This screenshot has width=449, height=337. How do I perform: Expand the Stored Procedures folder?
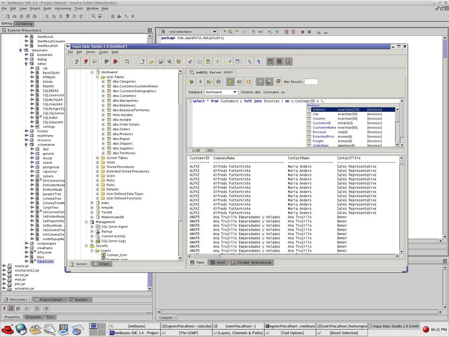click(97, 167)
